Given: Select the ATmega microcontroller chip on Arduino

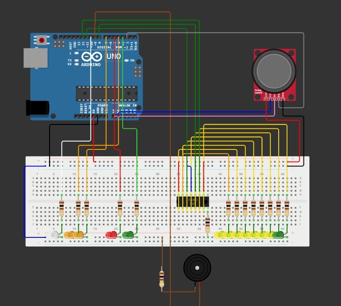Looking at the screenshot, I should pos(107,93).
